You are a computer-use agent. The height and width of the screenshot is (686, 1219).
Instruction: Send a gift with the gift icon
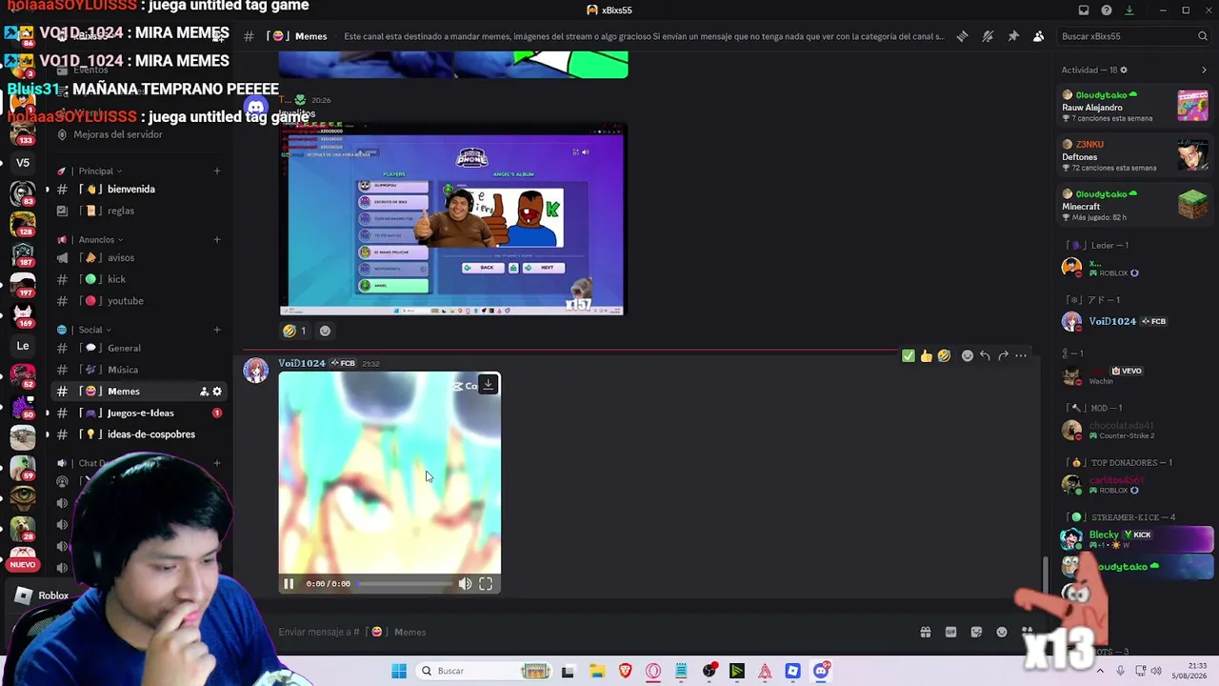pos(925,632)
